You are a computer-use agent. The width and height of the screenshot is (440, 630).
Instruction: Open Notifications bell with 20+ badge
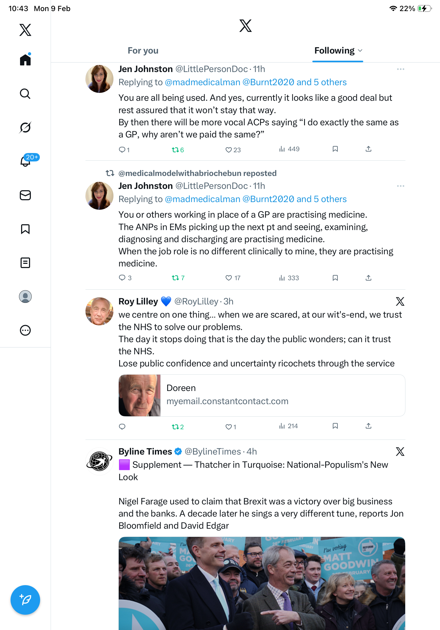[26, 161]
